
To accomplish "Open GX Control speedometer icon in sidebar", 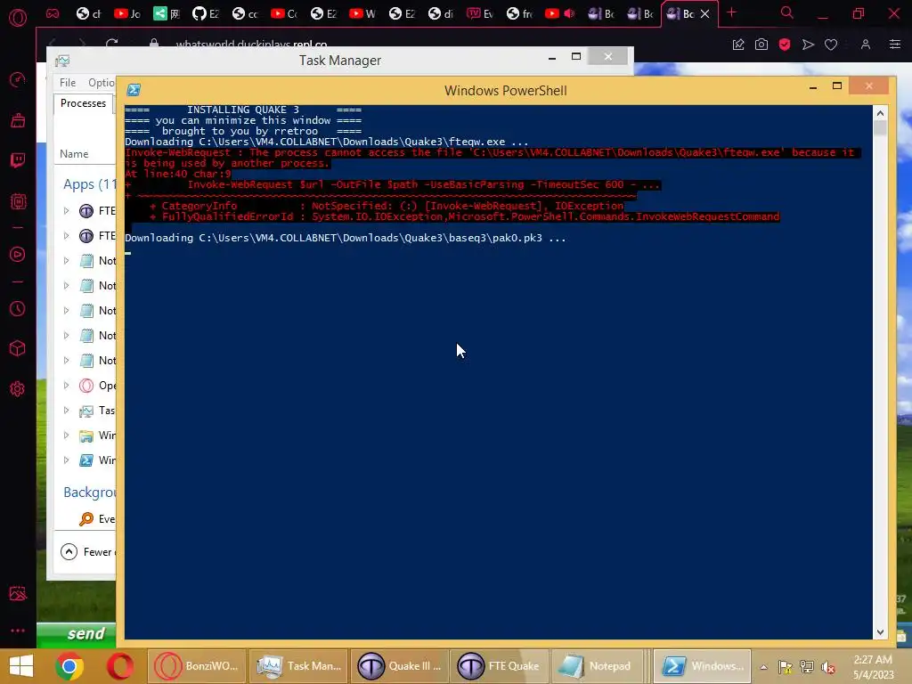I will 18,79.
